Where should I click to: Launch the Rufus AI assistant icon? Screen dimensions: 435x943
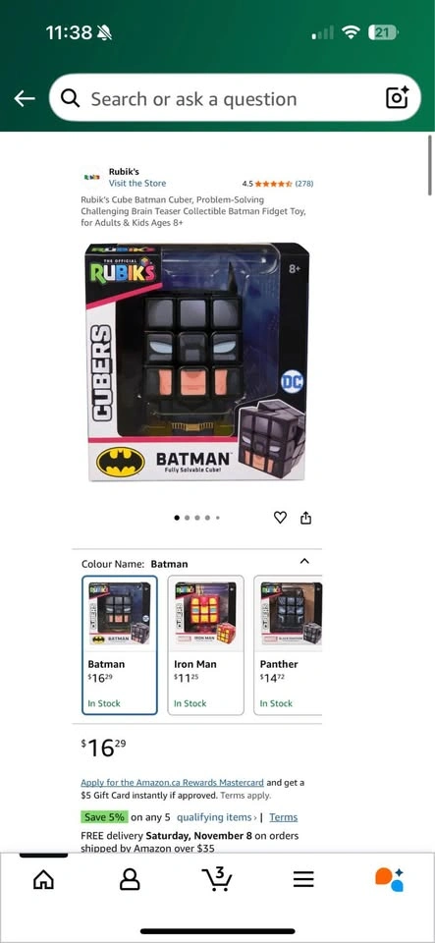click(x=389, y=880)
